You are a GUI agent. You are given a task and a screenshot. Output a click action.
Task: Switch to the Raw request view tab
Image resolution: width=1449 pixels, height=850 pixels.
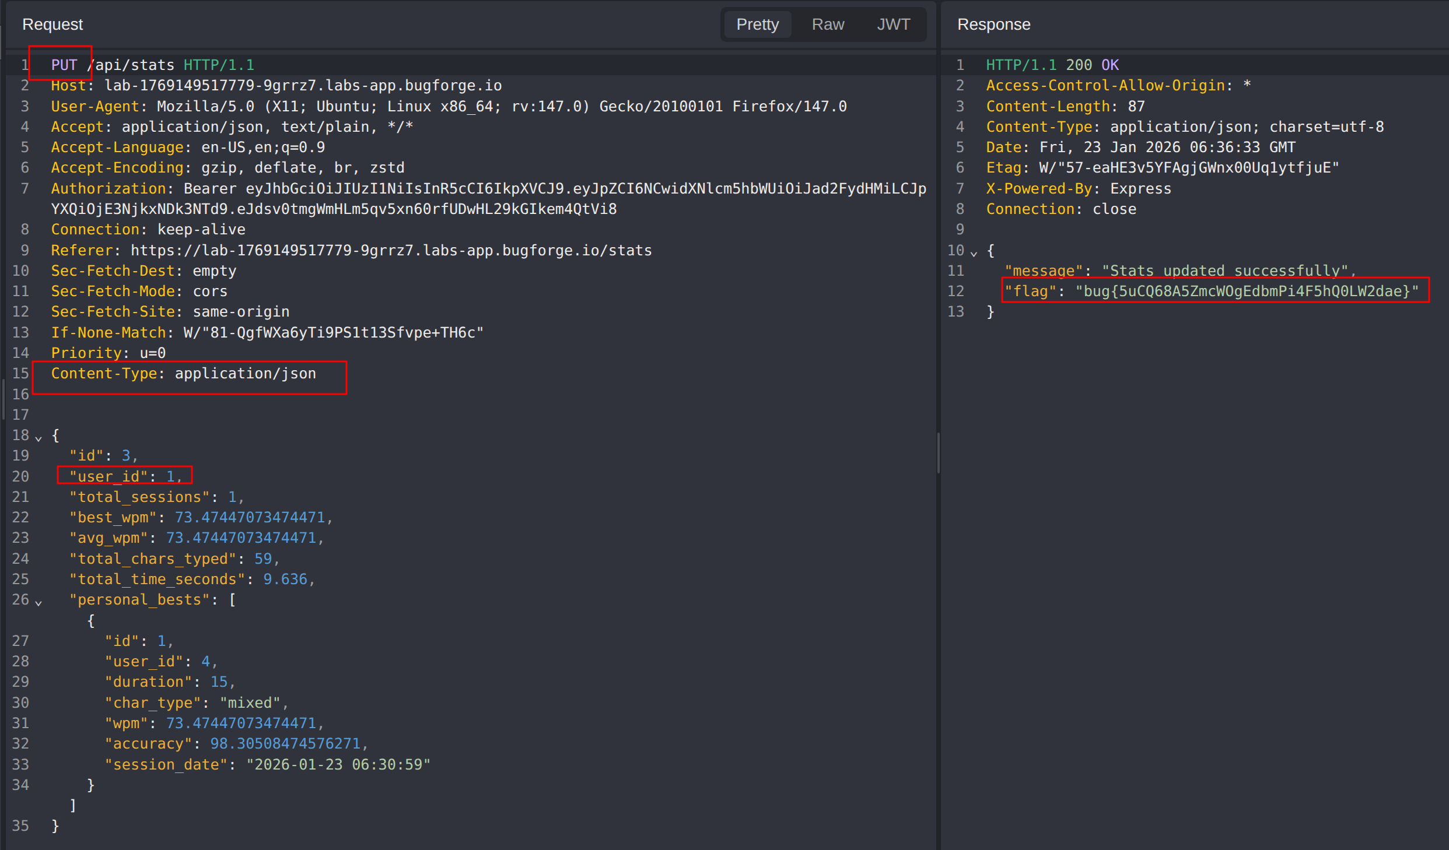pyautogui.click(x=827, y=24)
